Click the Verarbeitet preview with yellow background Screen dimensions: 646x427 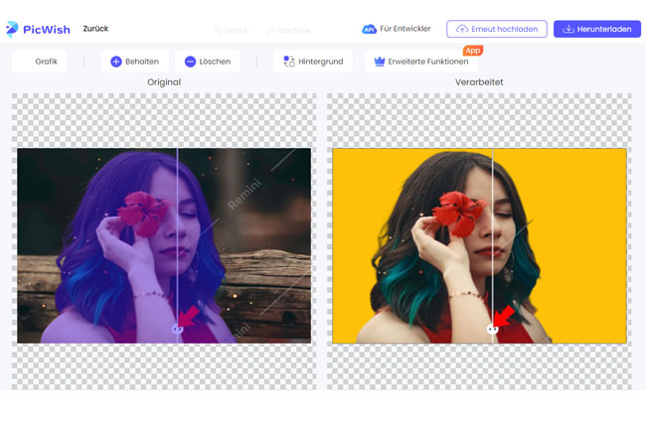pos(480,245)
